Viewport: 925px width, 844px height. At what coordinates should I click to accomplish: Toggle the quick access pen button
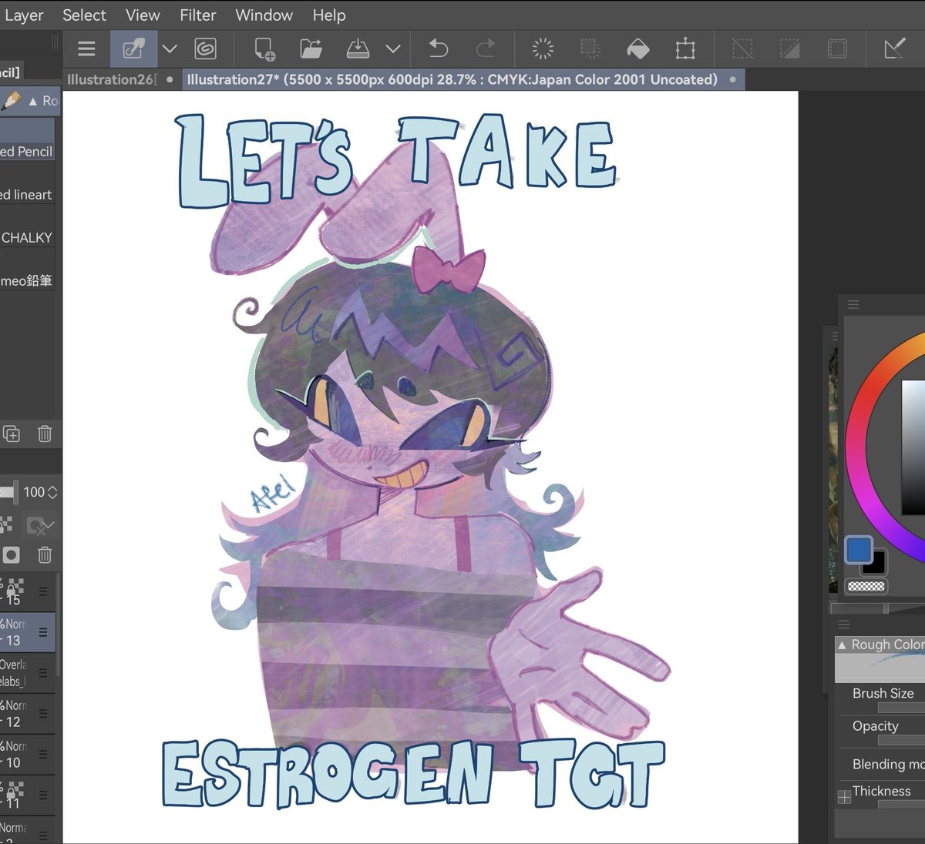133,49
